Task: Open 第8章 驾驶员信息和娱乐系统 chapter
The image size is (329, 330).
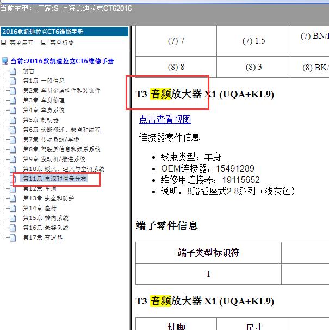Action: (x=61, y=149)
